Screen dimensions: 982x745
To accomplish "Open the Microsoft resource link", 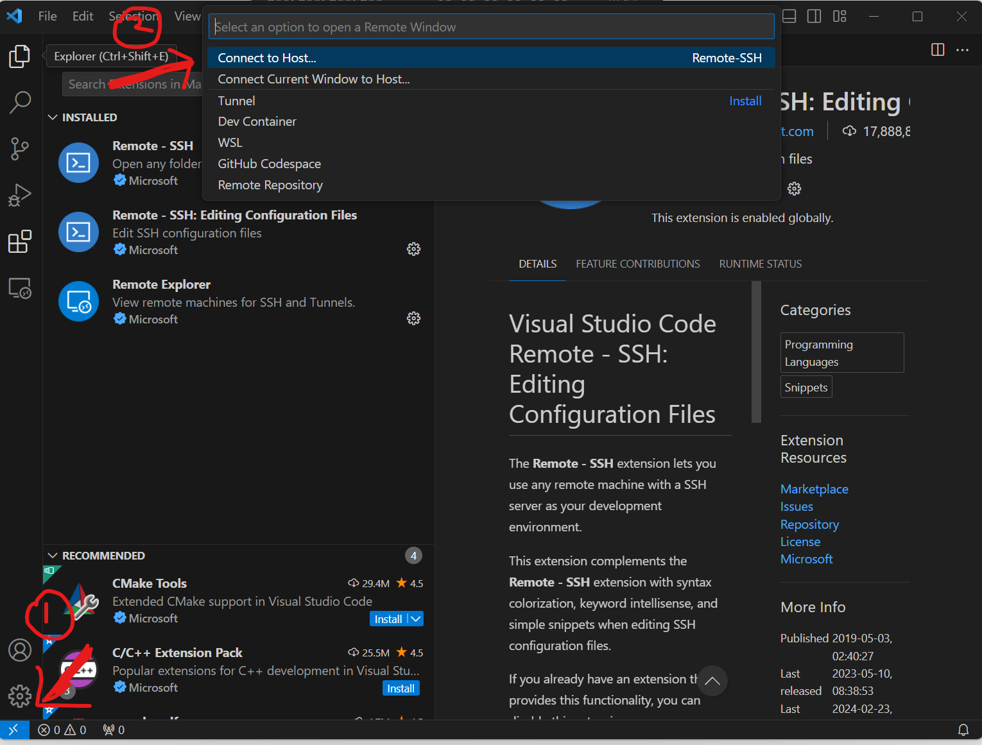I will click(806, 559).
